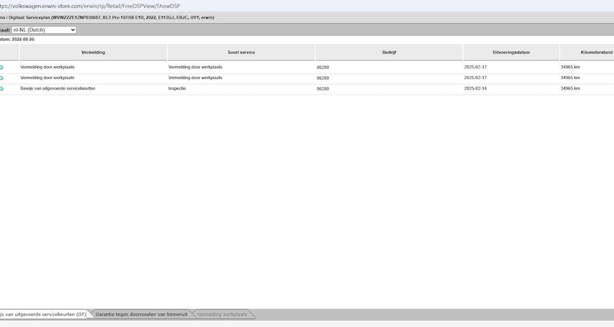The width and height of the screenshot is (614, 327).
Task: Sort by the Bedrijf column header
Action: coord(389,52)
